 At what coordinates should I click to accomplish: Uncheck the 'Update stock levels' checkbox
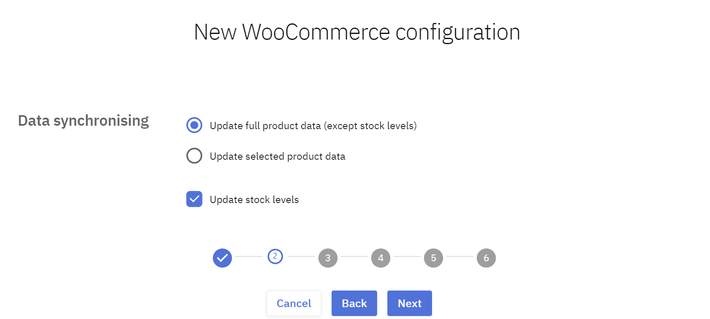click(x=195, y=199)
